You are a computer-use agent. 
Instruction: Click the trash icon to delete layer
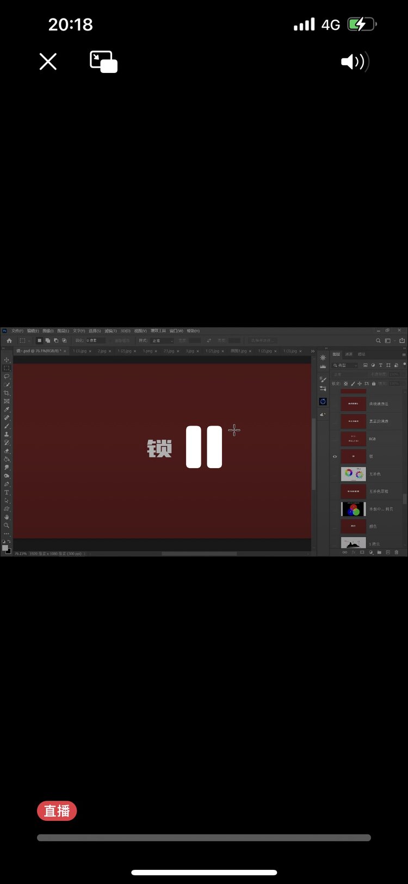(396, 552)
